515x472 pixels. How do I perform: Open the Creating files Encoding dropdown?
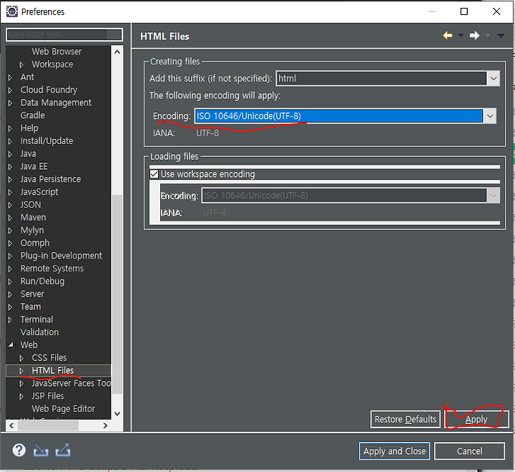[x=490, y=116]
